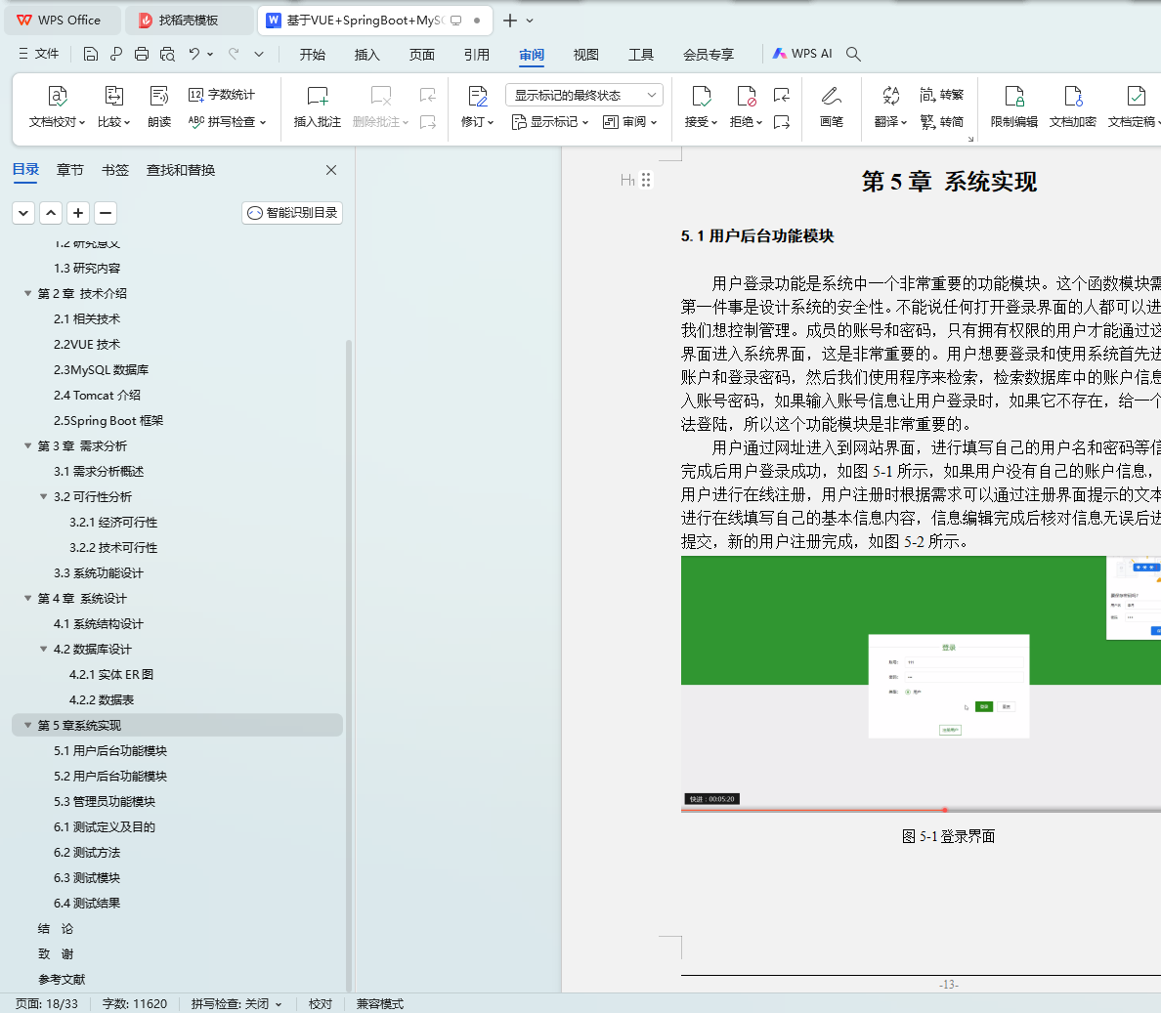Collapse the 第4章 系统设计 tree node

[x=27, y=598]
